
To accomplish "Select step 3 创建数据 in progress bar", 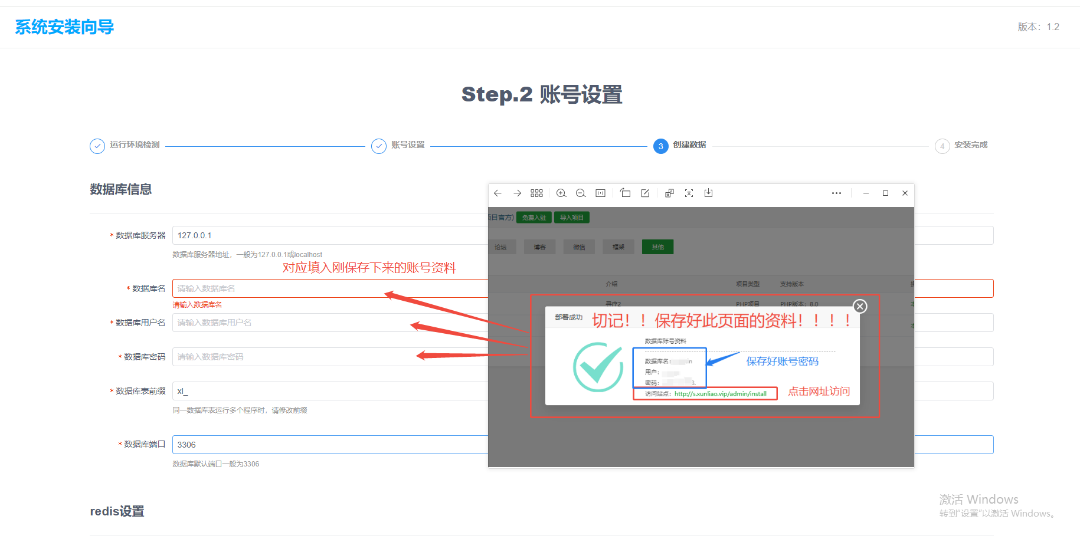I will click(660, 146).
